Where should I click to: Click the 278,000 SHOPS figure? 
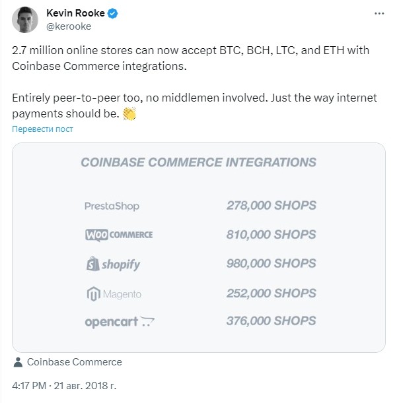coord(271,206)
